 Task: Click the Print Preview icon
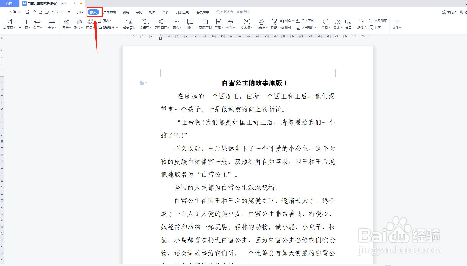coord(47,12)
